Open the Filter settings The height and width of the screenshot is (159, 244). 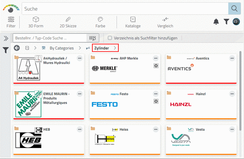pyautogui.click(x=11, y=22)
